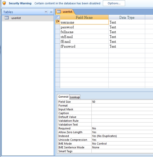Select the General properties tab

[63, 97]
